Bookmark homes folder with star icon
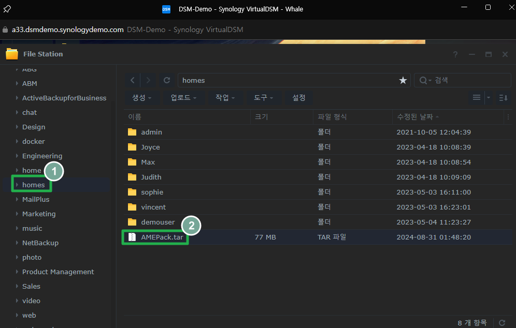The width and height of the screenshot is (516, 328). point(403,80)
